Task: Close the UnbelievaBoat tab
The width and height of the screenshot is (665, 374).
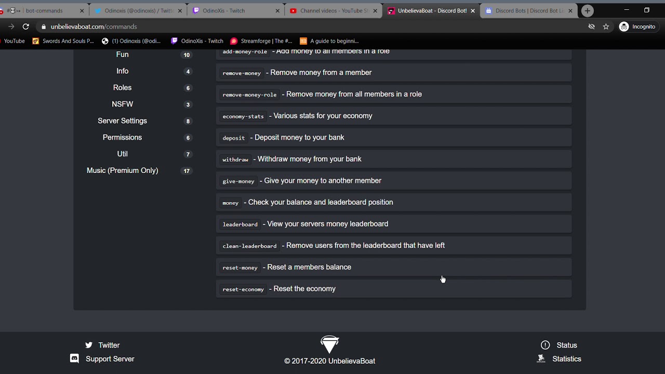Action: [x=473, y=10]
